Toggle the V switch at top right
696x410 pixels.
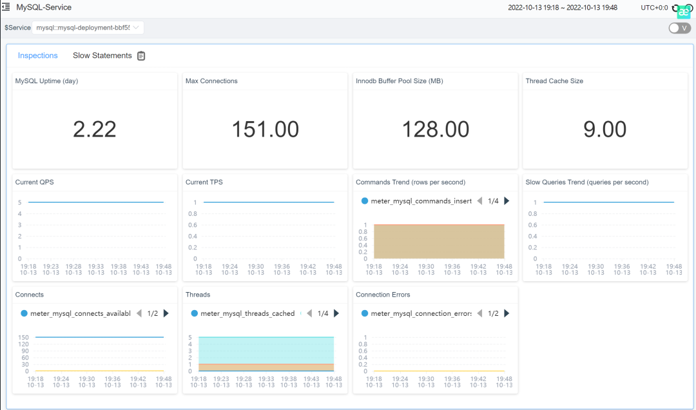680,28
